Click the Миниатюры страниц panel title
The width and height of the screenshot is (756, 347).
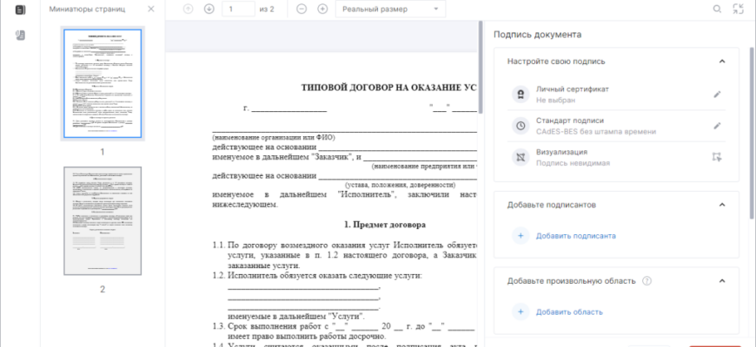pyautogui.click(x=87, y=10)
